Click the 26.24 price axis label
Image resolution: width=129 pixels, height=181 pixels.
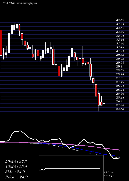click(120, 90)
